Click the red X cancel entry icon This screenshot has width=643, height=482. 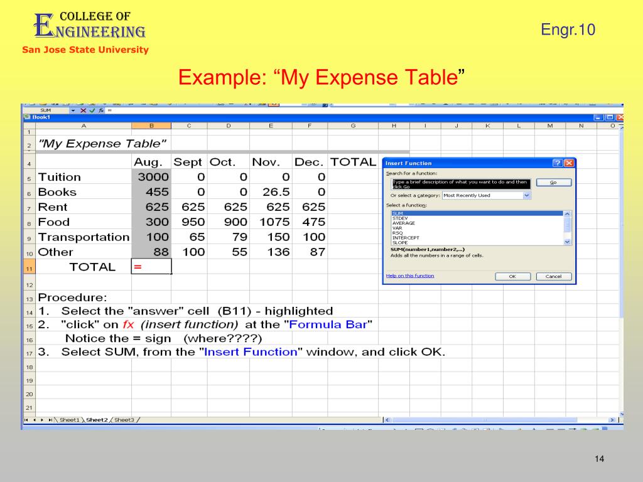[x=82, y=110]
